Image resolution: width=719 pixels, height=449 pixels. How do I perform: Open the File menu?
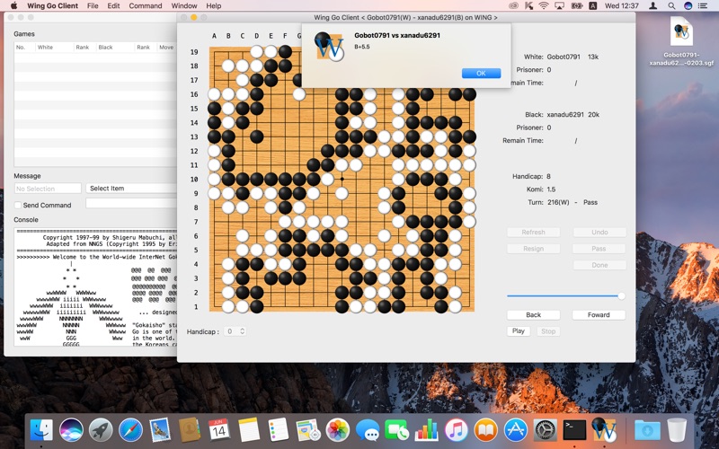[x=93, y=6]
